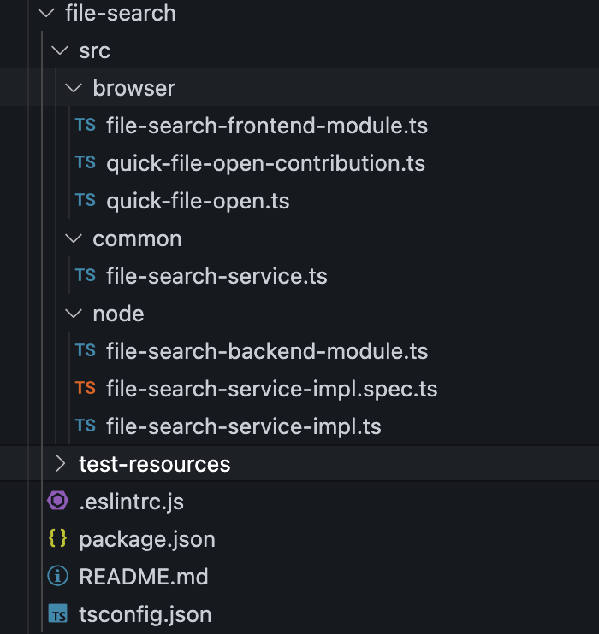
Task: Click the curly braces icon beside package.json
Action: (58, 539)
